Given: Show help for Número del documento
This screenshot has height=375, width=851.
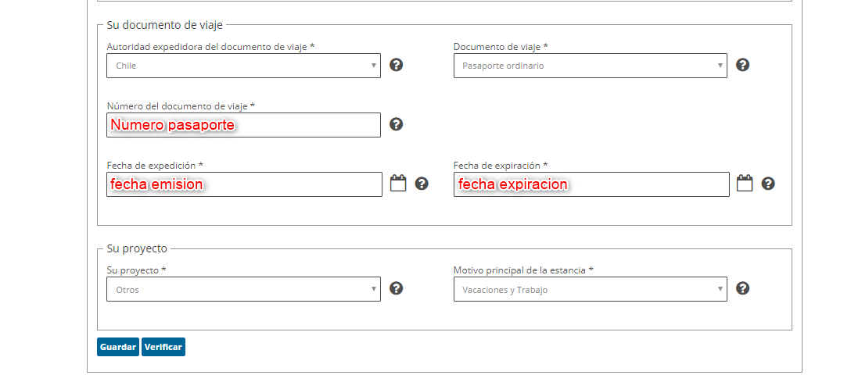Looking at the screenshot, I should coord(397,125).
